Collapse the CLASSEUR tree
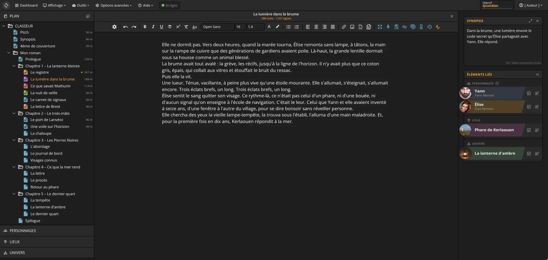 (x=4, y=26)
